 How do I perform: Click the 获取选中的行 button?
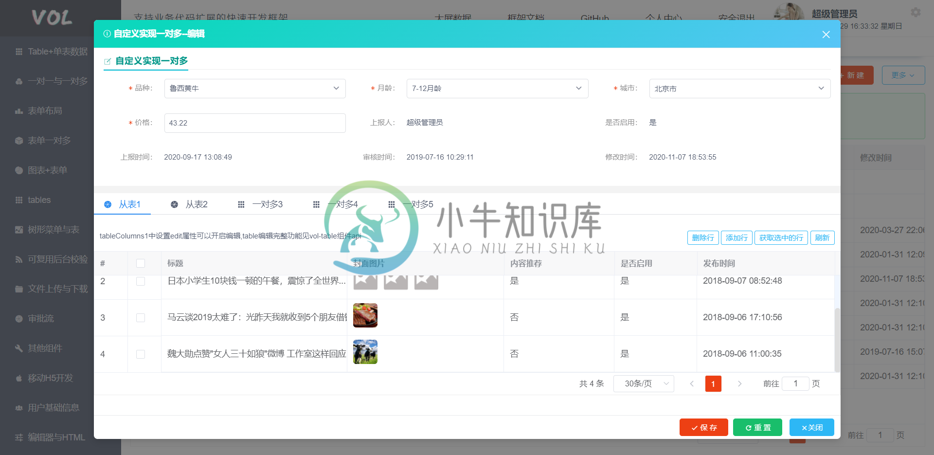pyautogui.click(x=781, y=238)
